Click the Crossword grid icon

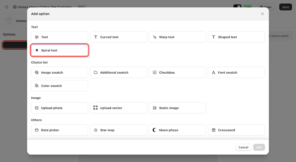[x=213, y=130]
